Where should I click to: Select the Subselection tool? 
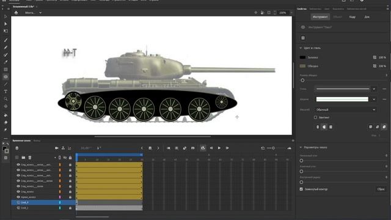coord(5,24)
